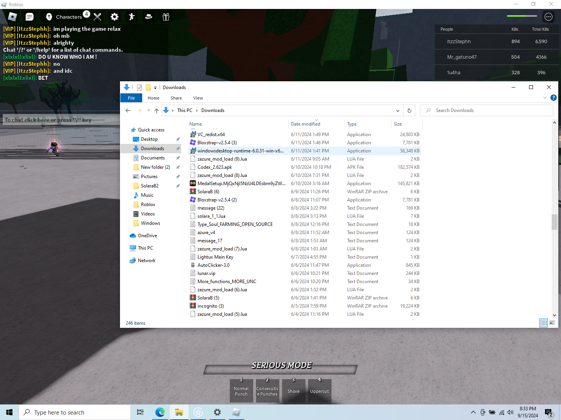Screen dimensions: 561x420
Task: Select Music in the navigation pane
Action: coord(147,195)
